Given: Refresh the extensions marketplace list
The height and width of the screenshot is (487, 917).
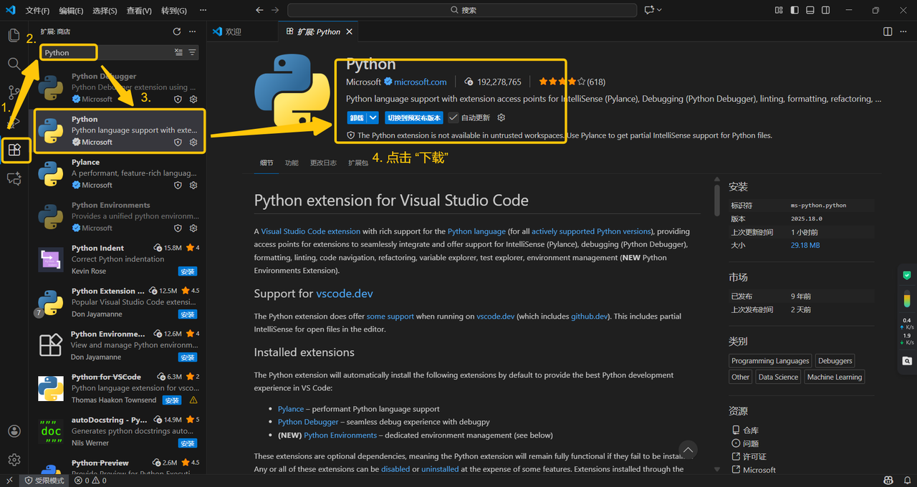Looking at the screenshot, I should 177,32.
